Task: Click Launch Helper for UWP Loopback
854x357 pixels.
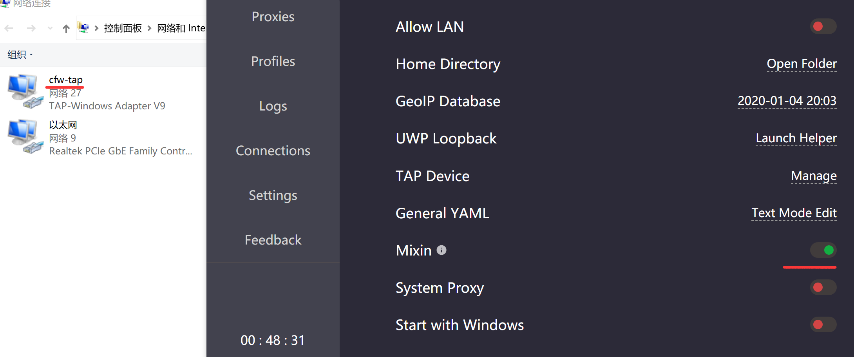Action: [796, 138]
